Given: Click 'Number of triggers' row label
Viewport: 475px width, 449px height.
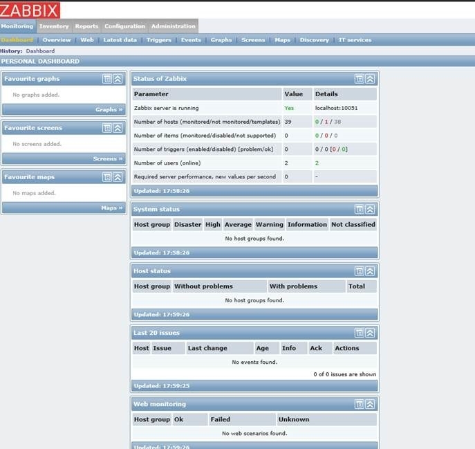Looking at the screenshot, I should 203,149.
